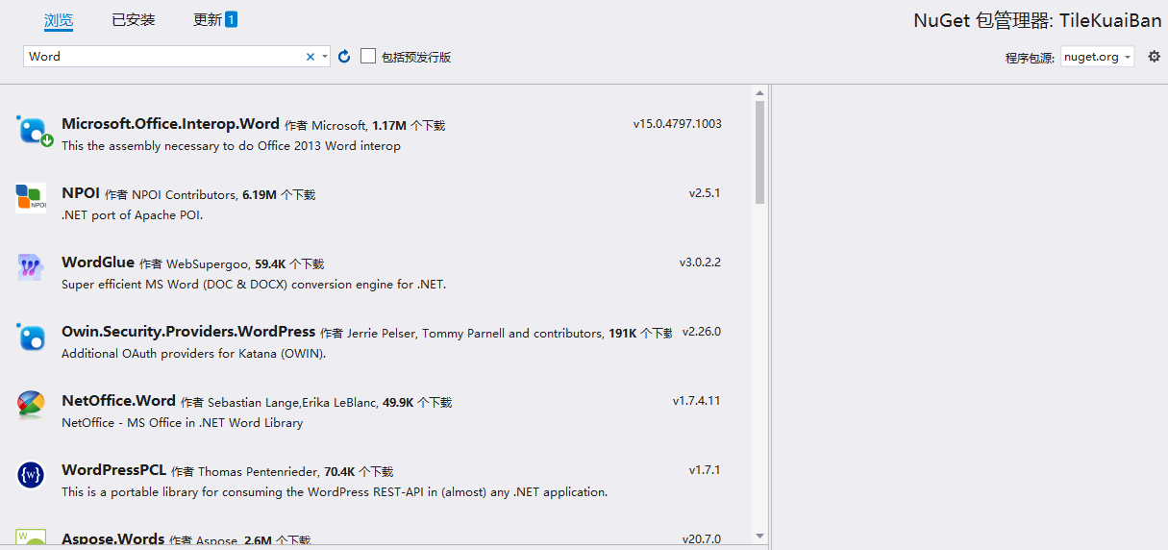Open the 程序包源 nuget.org dropdown

(1098, 57)
